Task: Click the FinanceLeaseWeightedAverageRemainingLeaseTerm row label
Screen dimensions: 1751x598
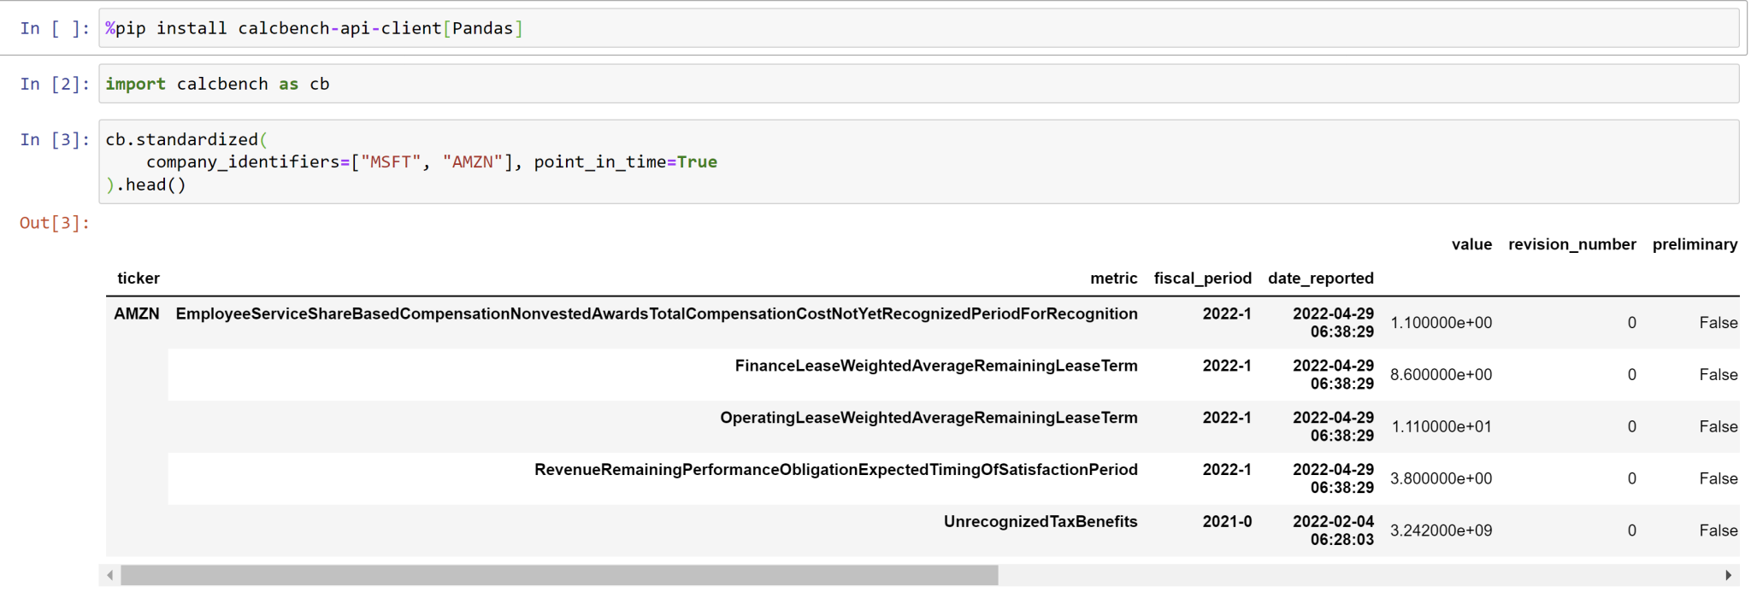Action: [935, 366]
